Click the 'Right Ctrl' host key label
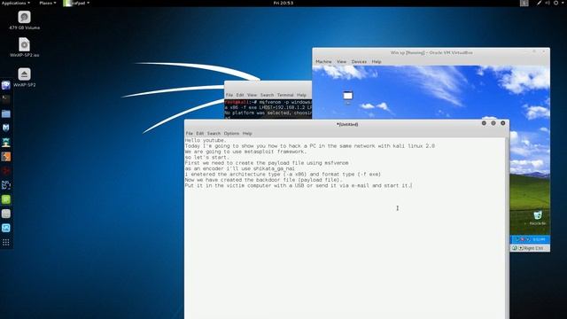 pyautogui.click(x=533, y=248)
